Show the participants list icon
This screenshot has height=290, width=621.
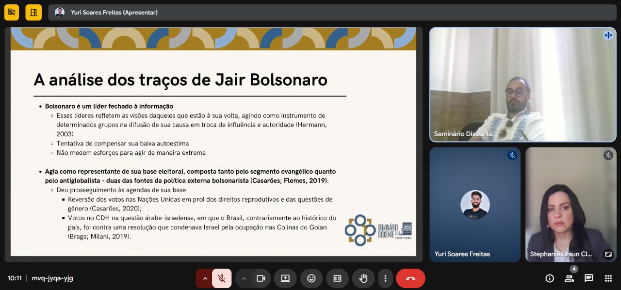click(x=569, y=278)
